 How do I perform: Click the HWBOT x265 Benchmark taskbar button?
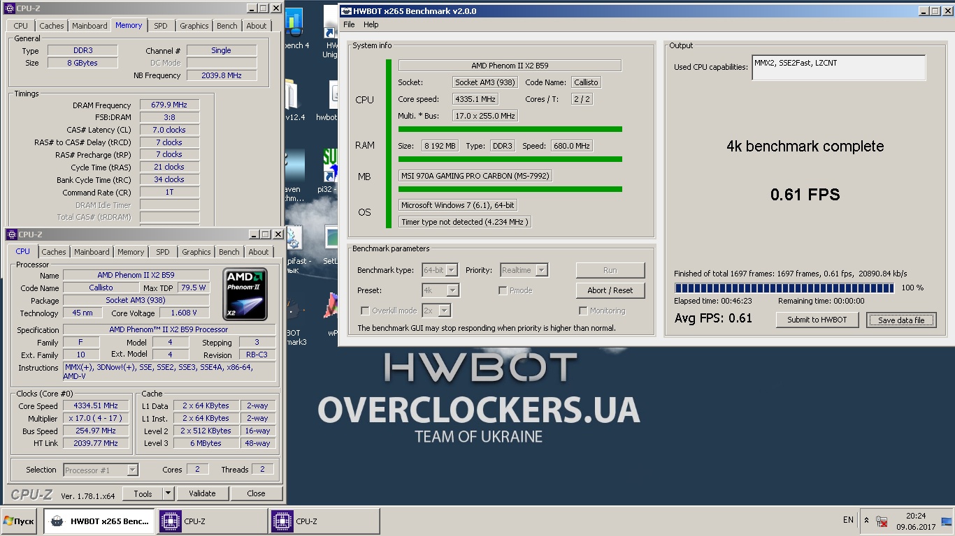click(101, 521)
